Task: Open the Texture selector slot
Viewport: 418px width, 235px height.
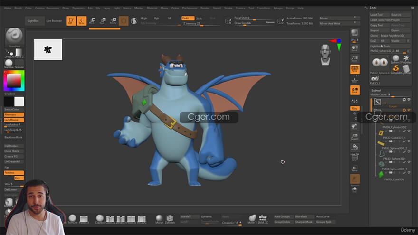Action: (19, 64)
